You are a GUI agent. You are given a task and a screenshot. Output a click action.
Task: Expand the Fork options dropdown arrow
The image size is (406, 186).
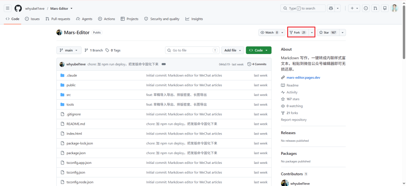312,33
